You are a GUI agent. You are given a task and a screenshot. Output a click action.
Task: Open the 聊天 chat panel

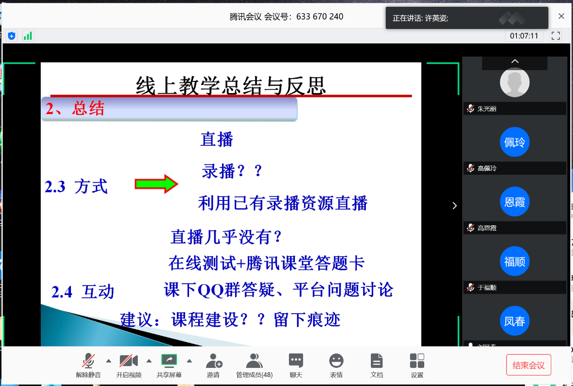(x=296, y=365)
